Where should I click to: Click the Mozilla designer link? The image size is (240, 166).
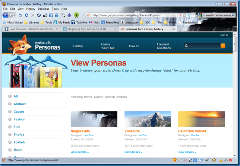195,135
